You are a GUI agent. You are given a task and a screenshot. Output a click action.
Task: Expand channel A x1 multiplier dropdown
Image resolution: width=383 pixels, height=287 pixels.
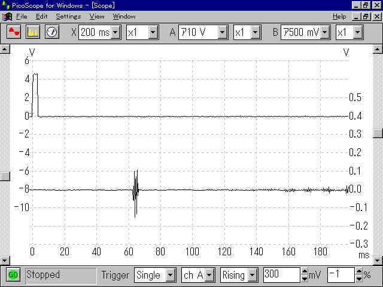[x=256, y=32]
